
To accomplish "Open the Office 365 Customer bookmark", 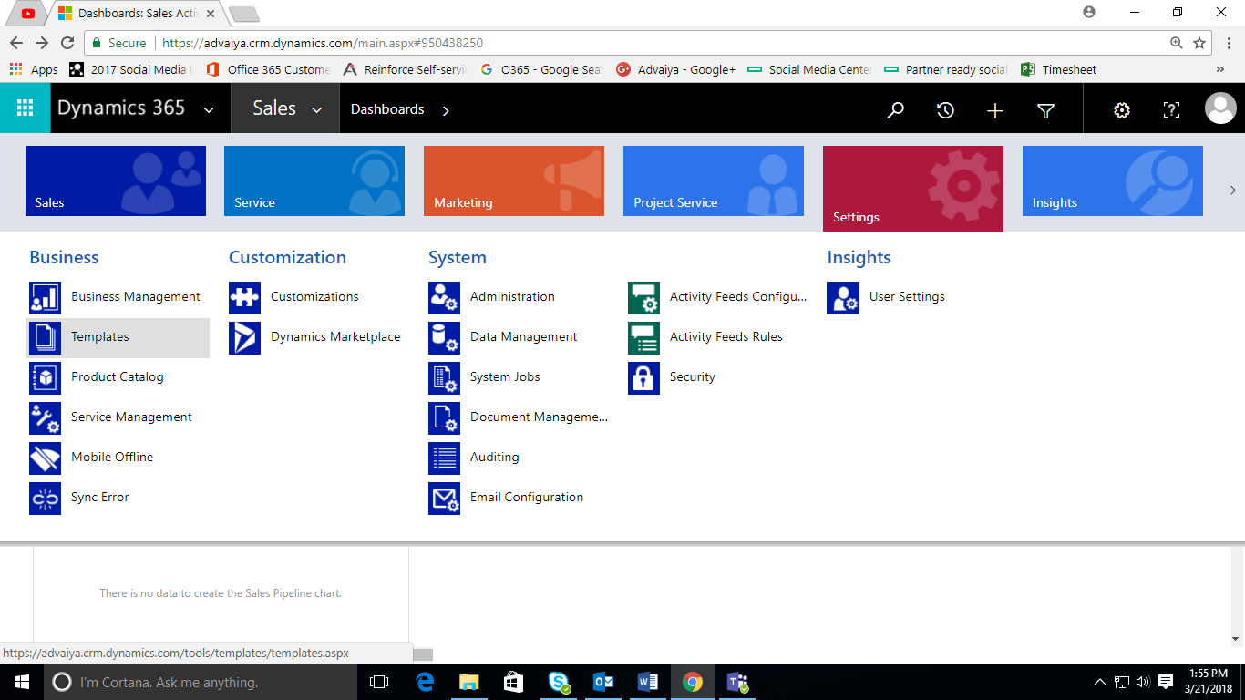I will [268, 69].
